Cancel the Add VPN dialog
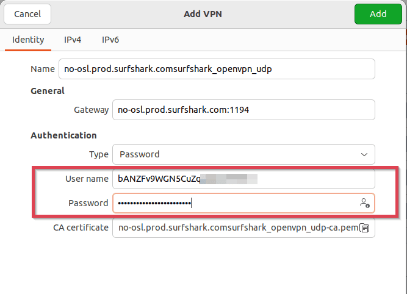The image size is (407, 294). pos(27,13)
